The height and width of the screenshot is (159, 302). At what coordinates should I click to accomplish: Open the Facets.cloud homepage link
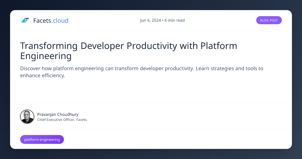coord(45,20)
